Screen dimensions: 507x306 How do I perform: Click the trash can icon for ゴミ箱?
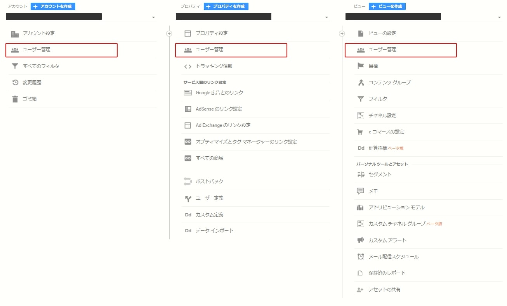click(15, 99)
